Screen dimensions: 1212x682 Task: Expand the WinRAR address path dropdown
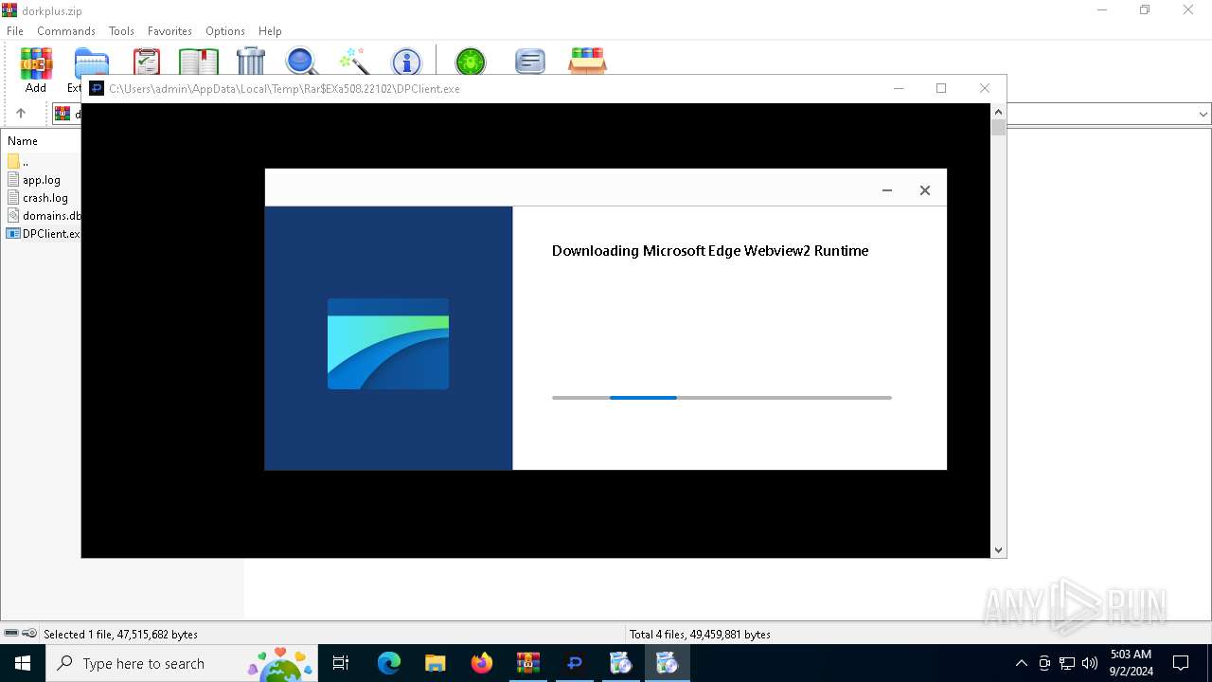click(1203, 114)
